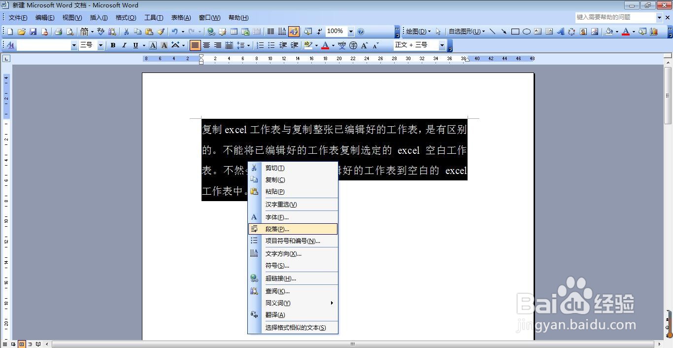Insert hyperlink from standard toolbar
This screenshot has width=673, height=348.
(211, 32)
